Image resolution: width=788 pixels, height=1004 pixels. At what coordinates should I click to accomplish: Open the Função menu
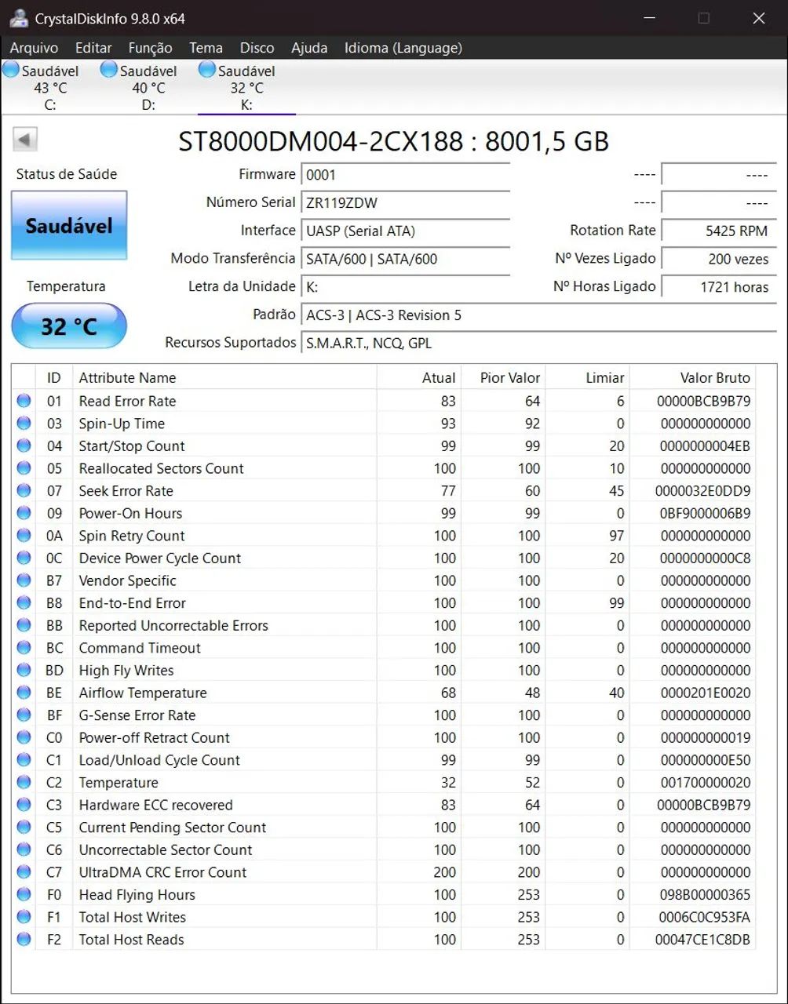[x=150, y=48]
